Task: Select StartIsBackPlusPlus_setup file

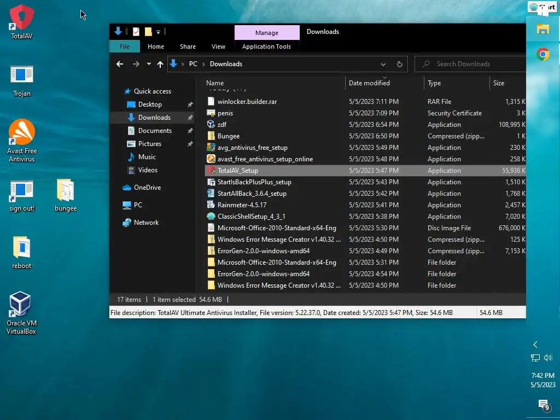Action: point(365,182)
